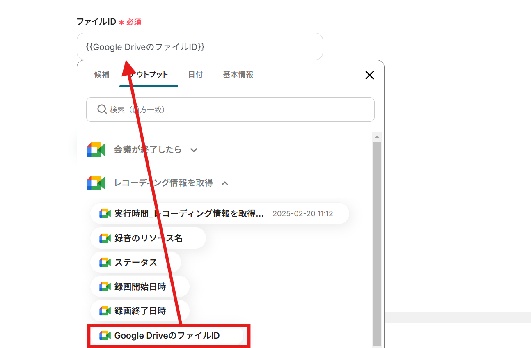Screen dimensions: 531x348
Task: Click the magnifier search icon
Action: point(102,110)
